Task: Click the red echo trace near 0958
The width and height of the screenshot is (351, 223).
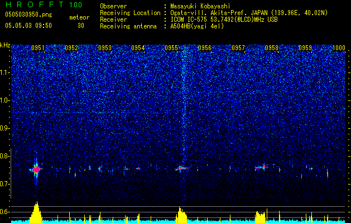Action: point(261,167)
